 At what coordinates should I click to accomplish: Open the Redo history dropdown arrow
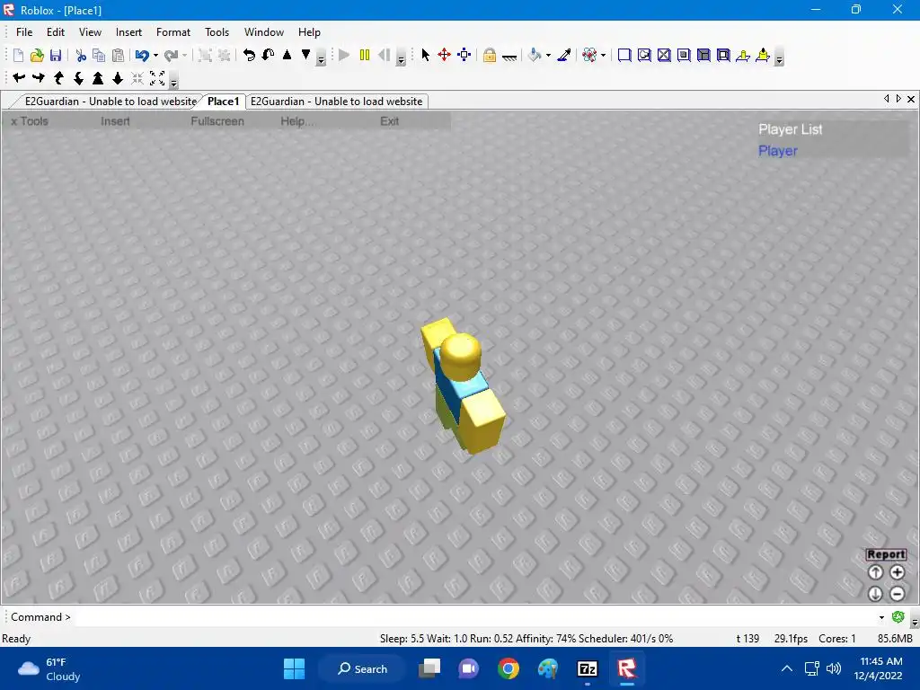click(x=184, y=56)
